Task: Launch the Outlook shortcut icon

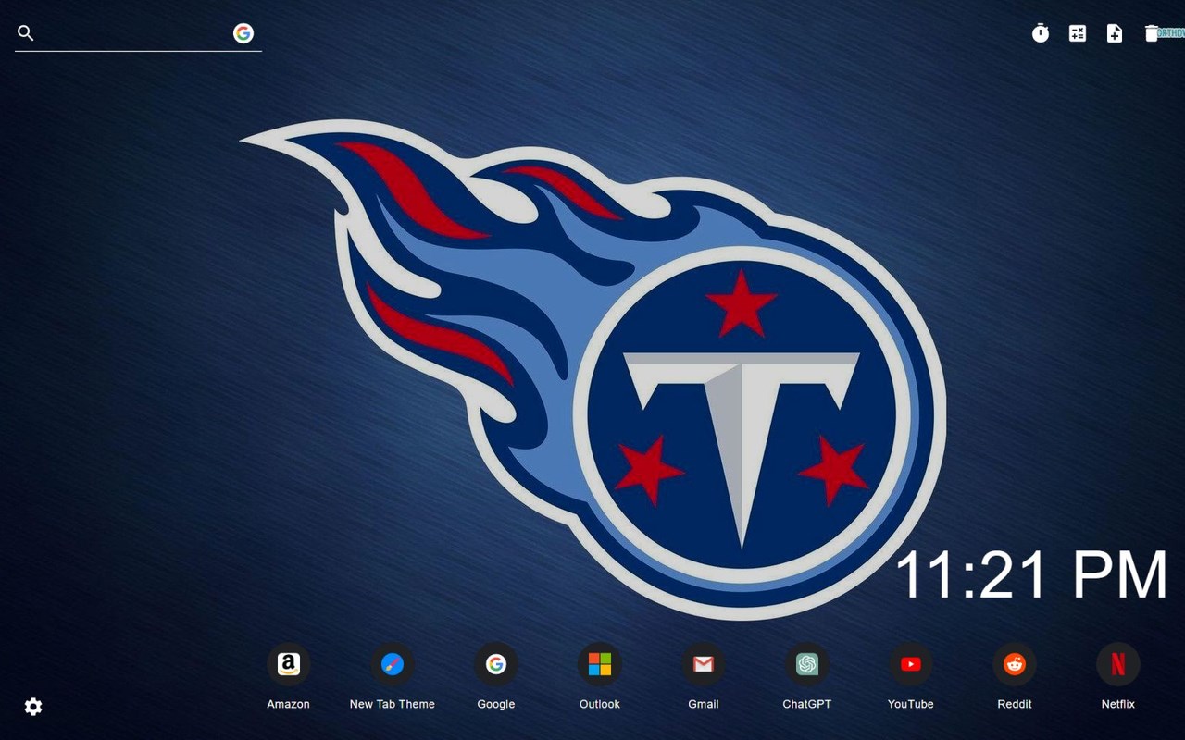Action: (600, 664)
